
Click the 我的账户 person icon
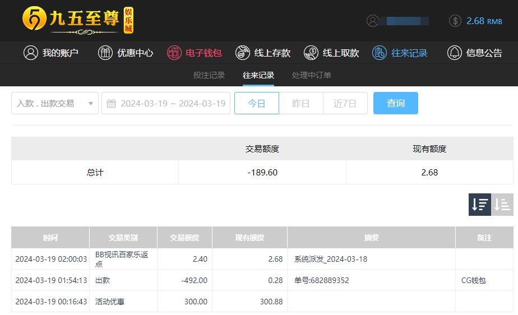[x=31, y=53]
